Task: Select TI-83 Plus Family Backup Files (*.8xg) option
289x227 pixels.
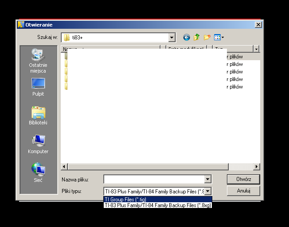Action: point(157,205)
